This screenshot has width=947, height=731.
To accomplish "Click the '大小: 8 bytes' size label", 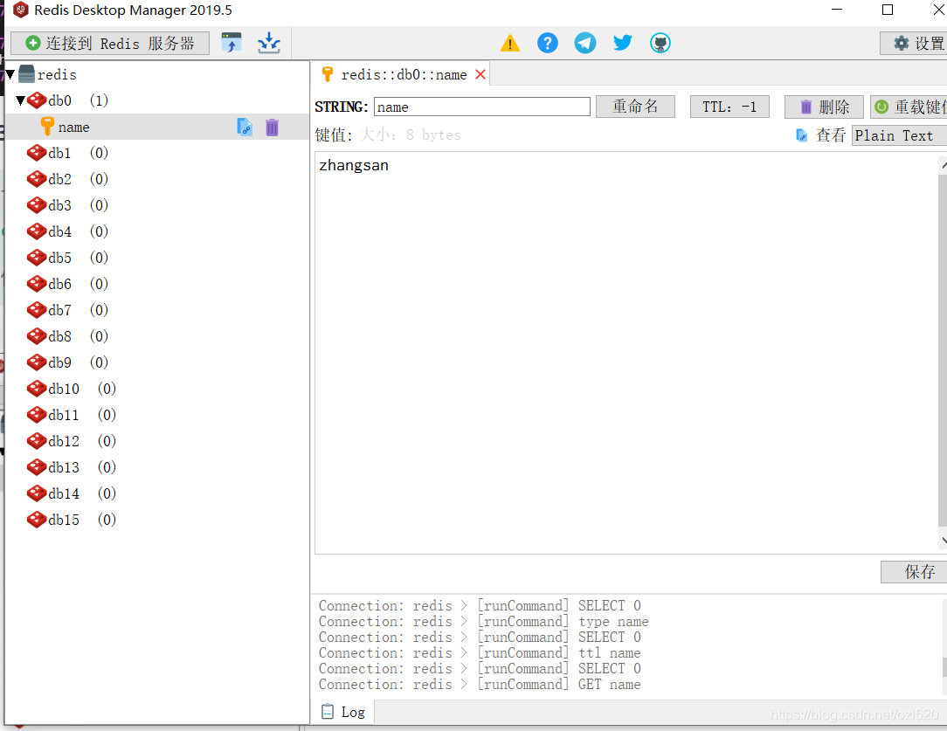I will tap(410, 134).
